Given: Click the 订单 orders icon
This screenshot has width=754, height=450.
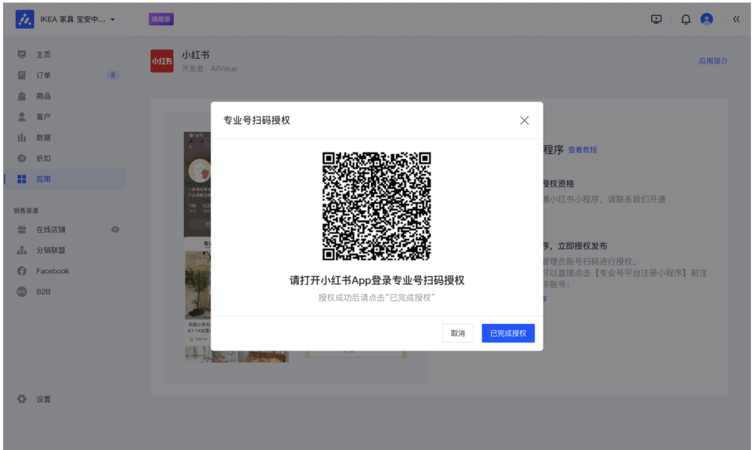Looking at the screenshot, I should click(21, 75).
